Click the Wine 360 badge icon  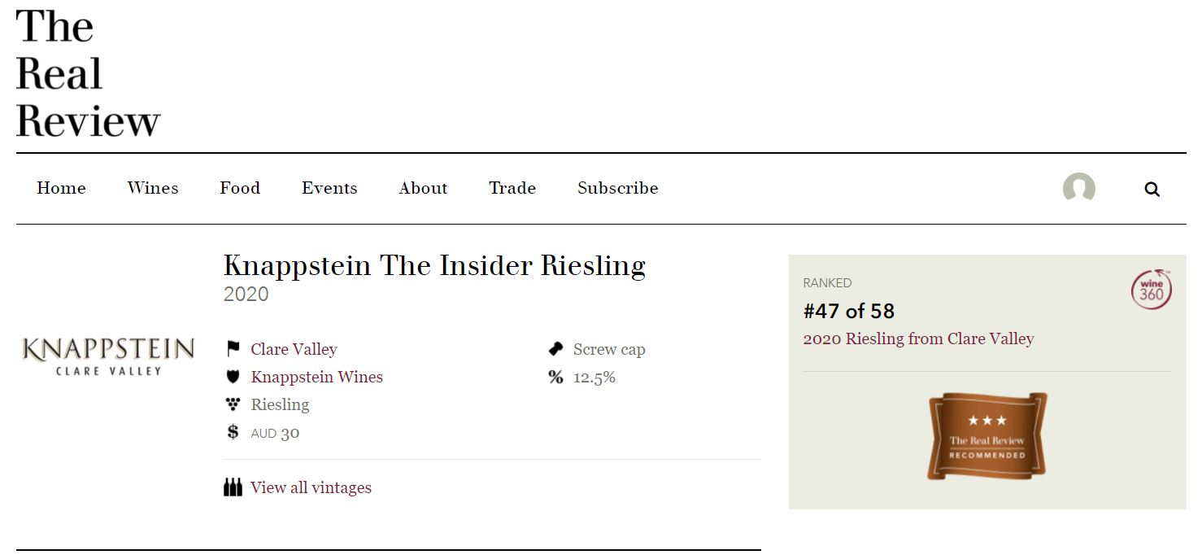click(x=1151, y=290)
